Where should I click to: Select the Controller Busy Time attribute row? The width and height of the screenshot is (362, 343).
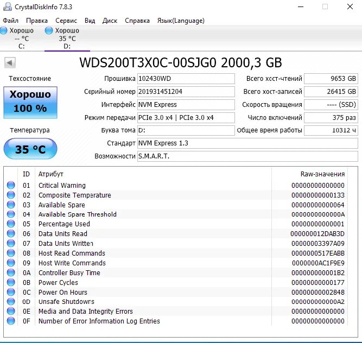[x=176, y=272]
